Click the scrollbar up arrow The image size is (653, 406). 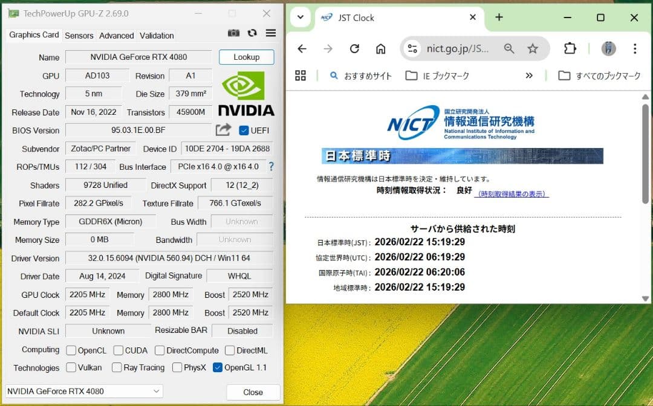click(645, 97)
